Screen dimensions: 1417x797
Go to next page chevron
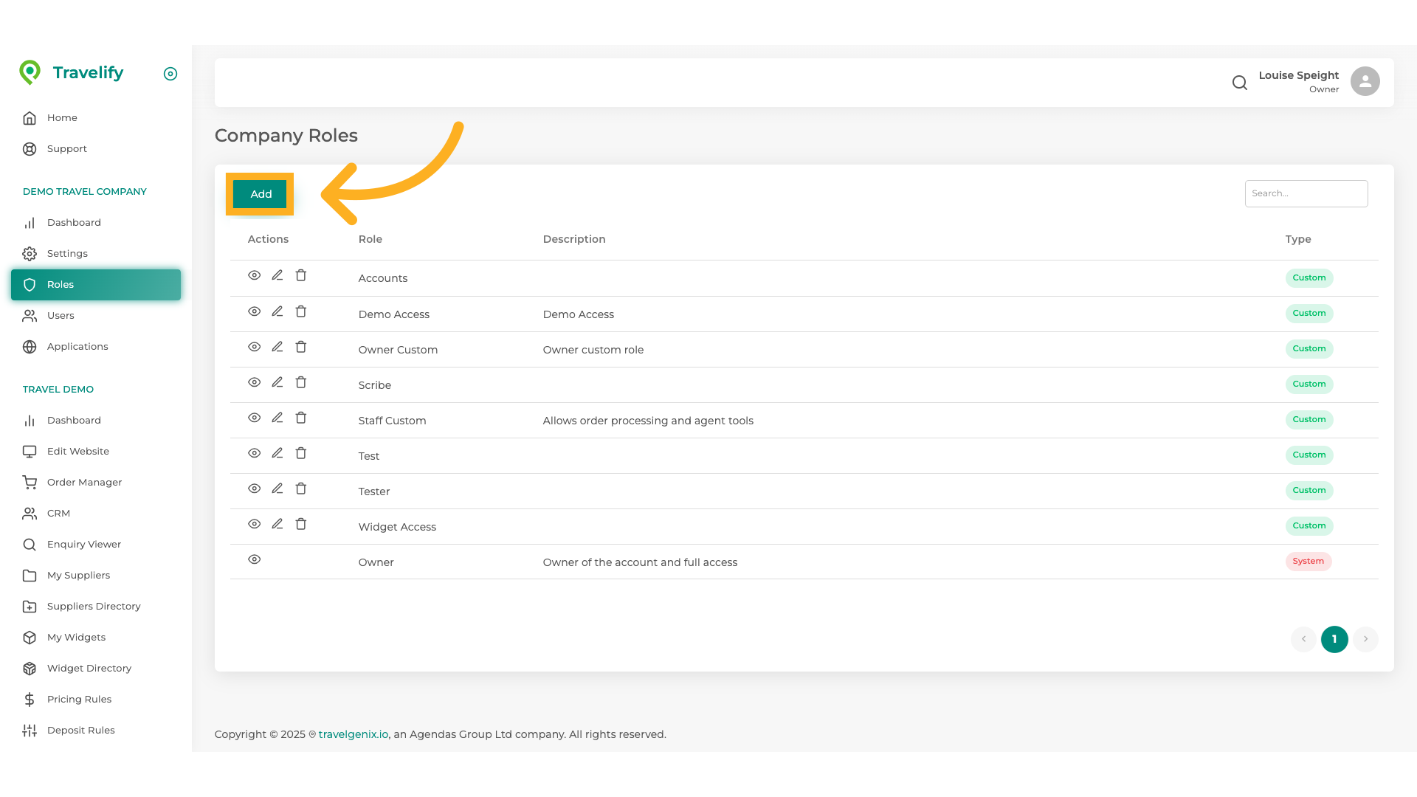coord(1365,639)
